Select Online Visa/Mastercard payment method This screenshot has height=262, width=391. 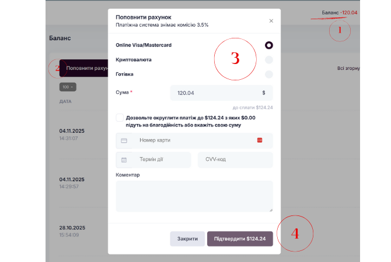tap(268, 45)
